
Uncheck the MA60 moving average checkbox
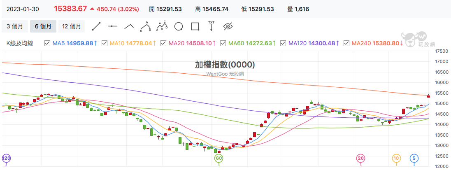tap(223, 44)
